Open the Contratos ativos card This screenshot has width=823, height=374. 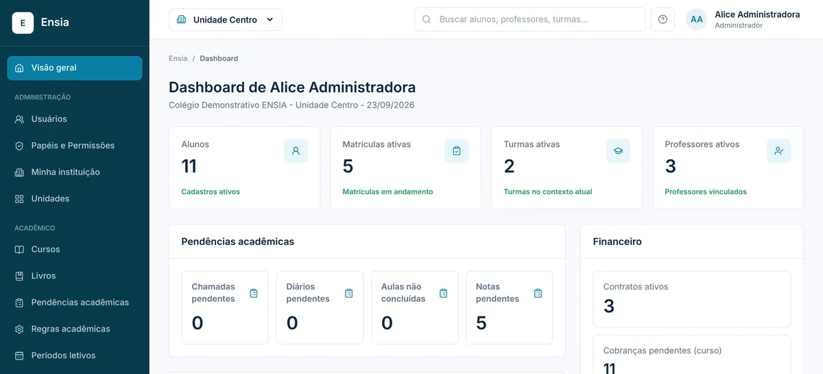coord(691,299)
